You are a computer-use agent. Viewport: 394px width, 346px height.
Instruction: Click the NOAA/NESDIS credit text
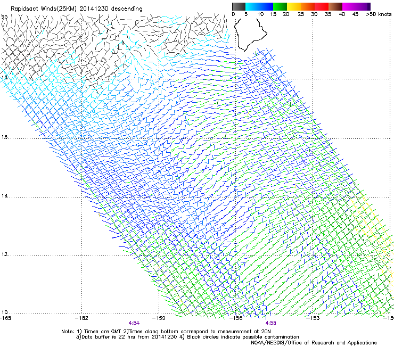314,343
